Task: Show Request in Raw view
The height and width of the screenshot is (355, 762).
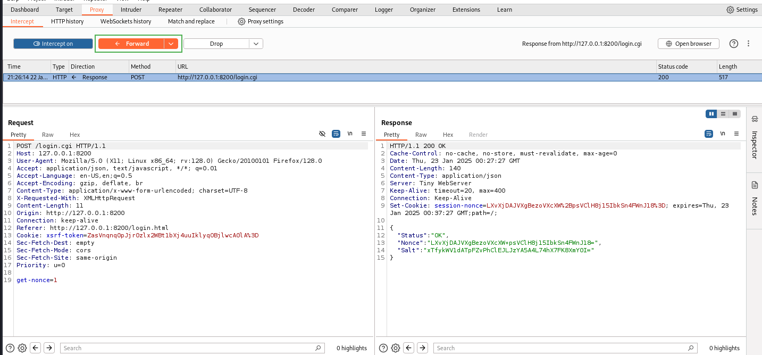Action: pyautogui.click(x=48, y=135)
